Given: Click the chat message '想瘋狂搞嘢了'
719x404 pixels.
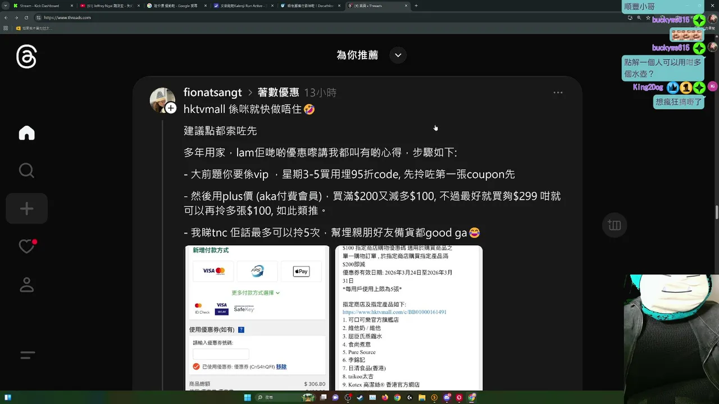Looking at the screenshot, I should click(x=679, y=102).
